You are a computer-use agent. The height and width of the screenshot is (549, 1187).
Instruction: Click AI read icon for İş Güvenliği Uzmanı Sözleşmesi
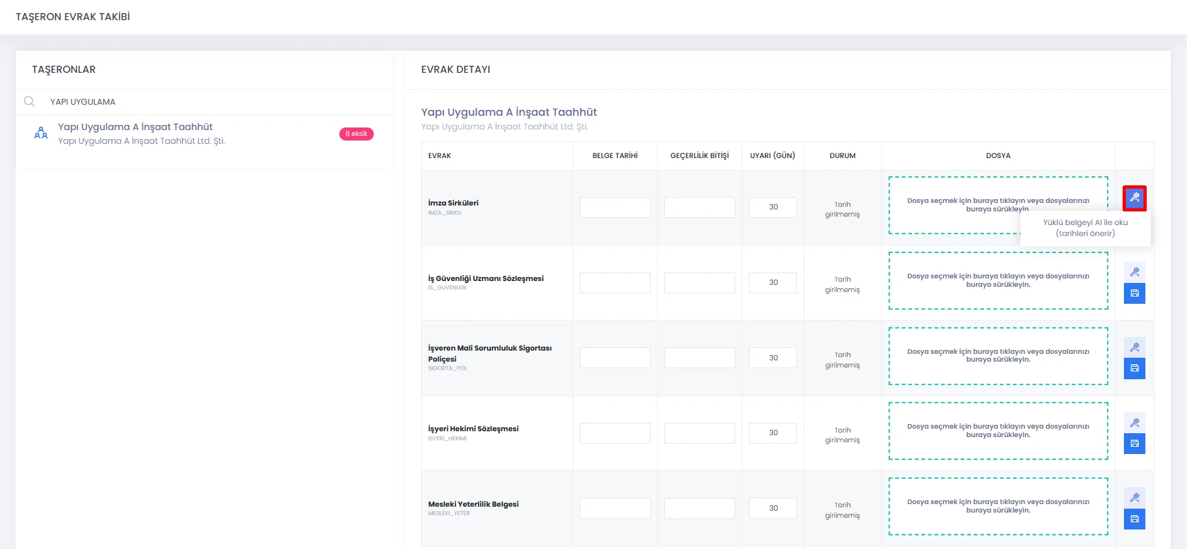coord(1134,272)
